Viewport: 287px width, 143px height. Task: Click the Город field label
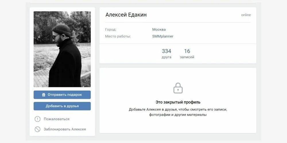pyautogui.click(x=110, y=29)
